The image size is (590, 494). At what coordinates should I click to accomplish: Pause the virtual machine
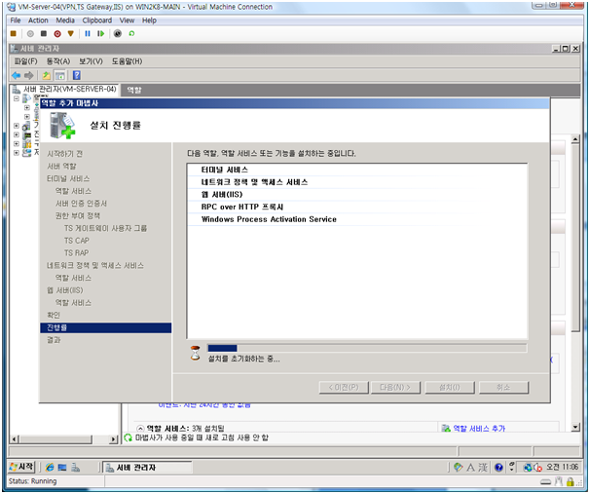[x=88, y=33]
